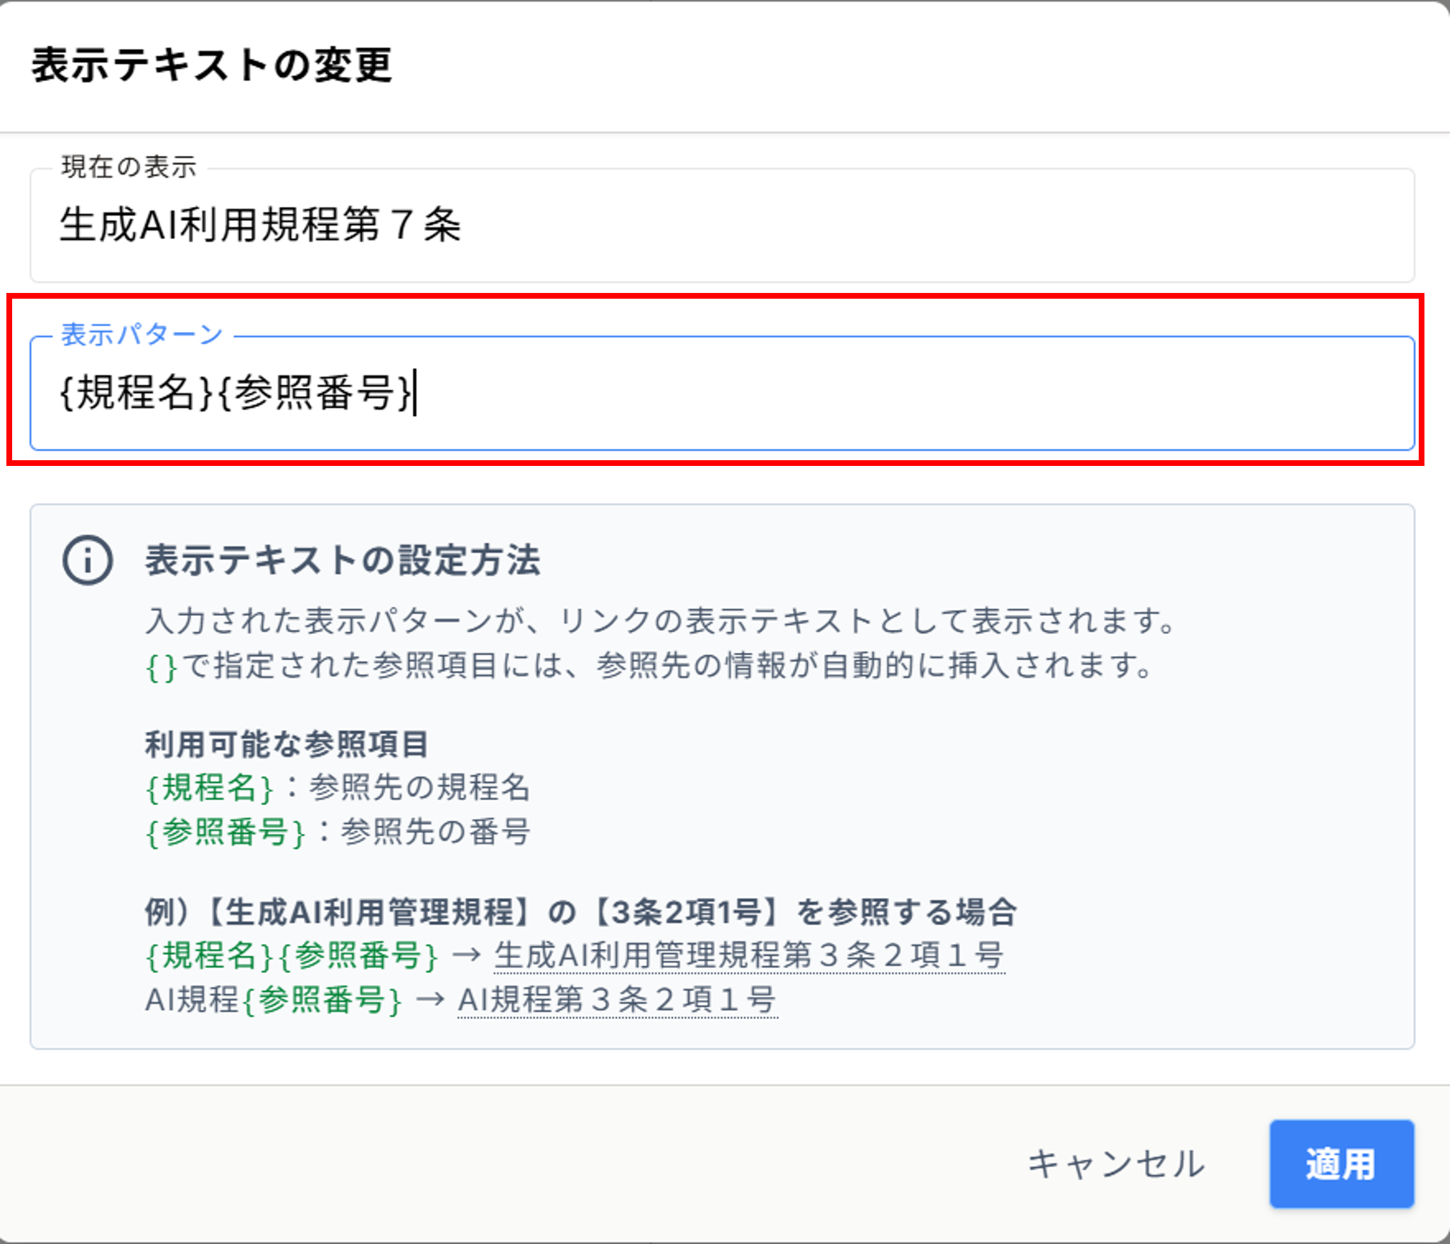The image size is (1450, 1244).
Task: Click the 適用 button
Action: pyautogui.click(x=1341, y=1164)
